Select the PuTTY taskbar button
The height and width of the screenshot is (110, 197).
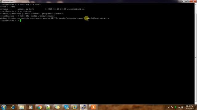coord(84,107)
